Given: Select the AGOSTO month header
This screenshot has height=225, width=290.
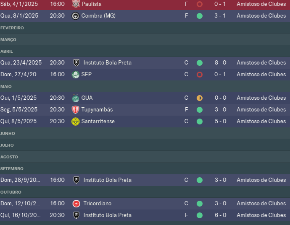Looking at the screenshot, I should (x=9, y=157).
